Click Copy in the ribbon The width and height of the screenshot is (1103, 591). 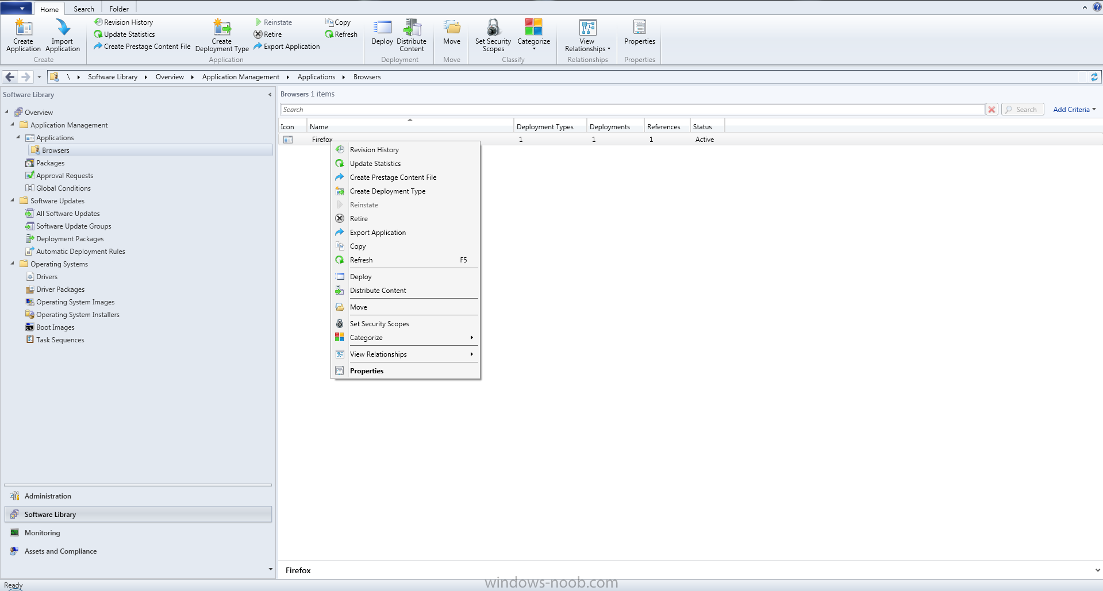[338, 22]
